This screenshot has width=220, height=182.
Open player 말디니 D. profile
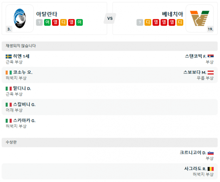pyautogui.click(x=22, y=89)
